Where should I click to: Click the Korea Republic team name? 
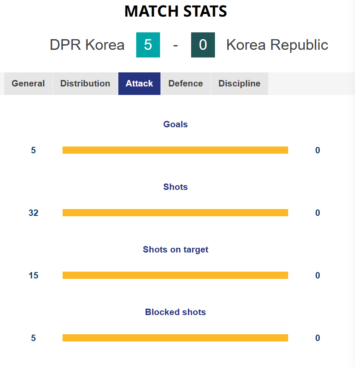[x=277, y=45]
